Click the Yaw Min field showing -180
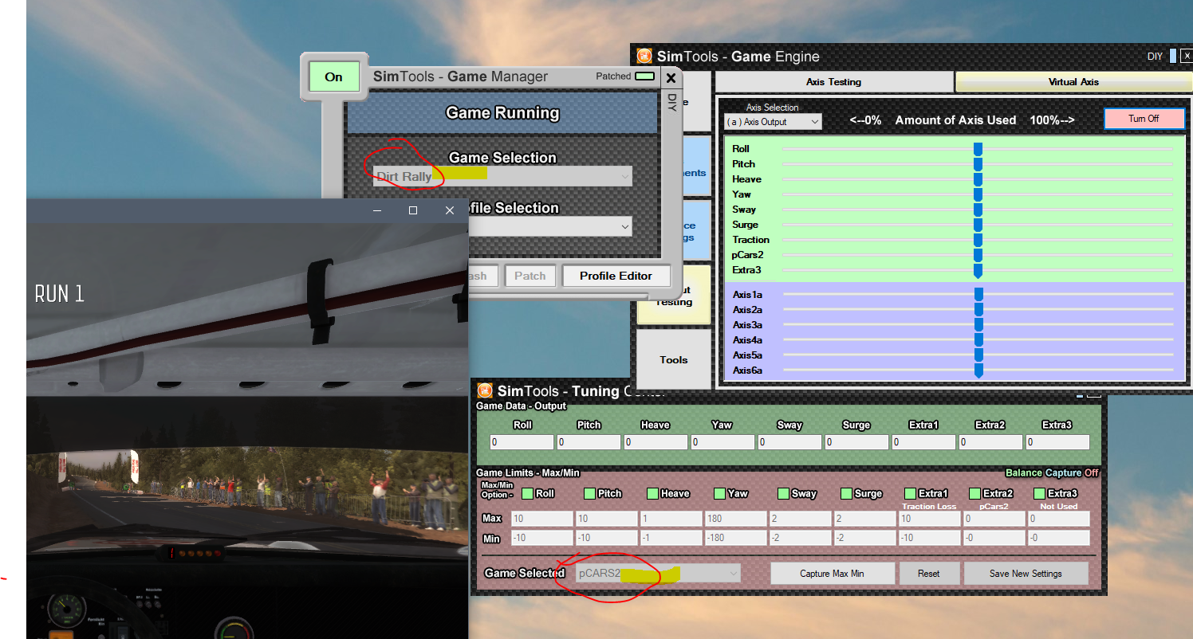This screenshot has width=1193, height=639. 735,538
